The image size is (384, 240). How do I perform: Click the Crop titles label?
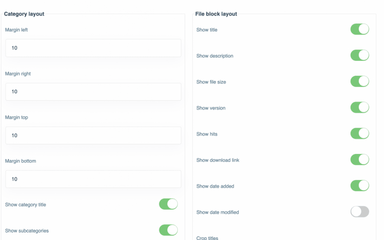click(207, 238)
